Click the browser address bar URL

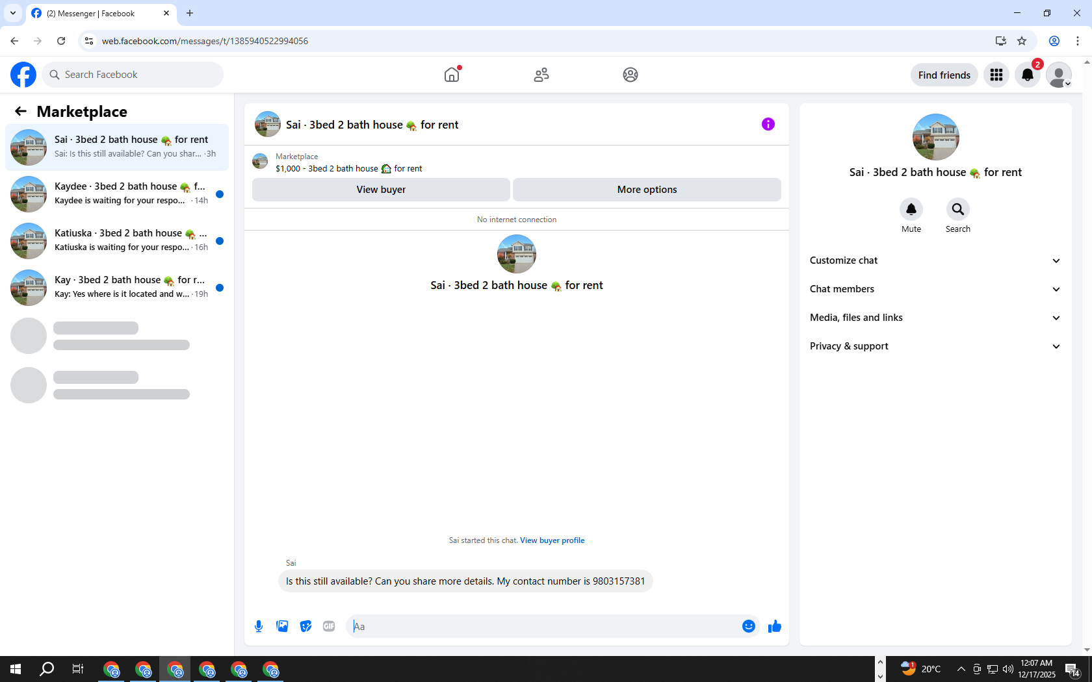[205, 41]
